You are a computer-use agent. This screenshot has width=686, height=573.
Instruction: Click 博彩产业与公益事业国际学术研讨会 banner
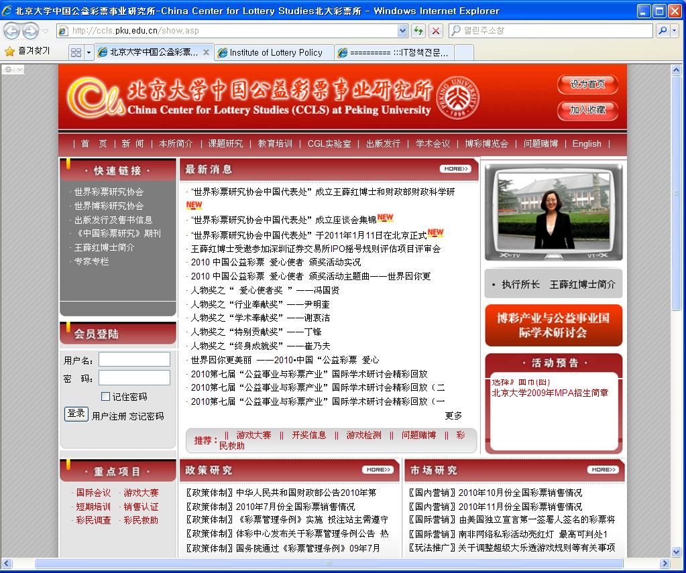(553, 325)
